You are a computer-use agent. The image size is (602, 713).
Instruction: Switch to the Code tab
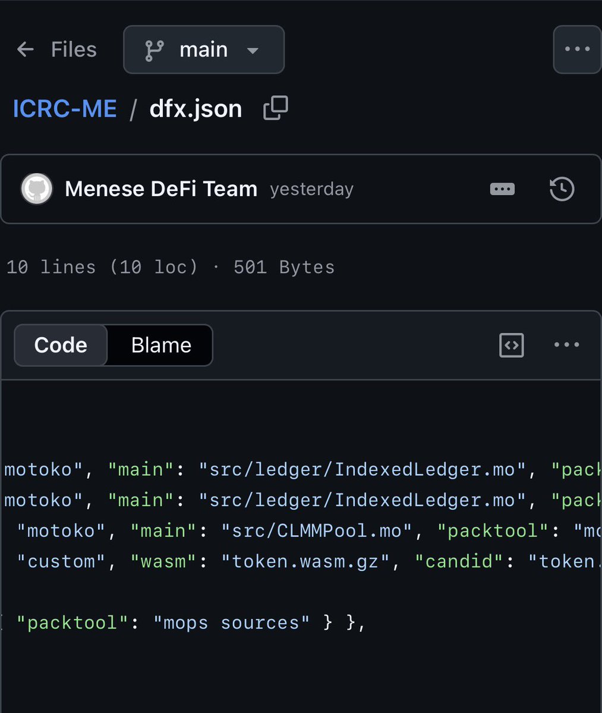point(61,345)
